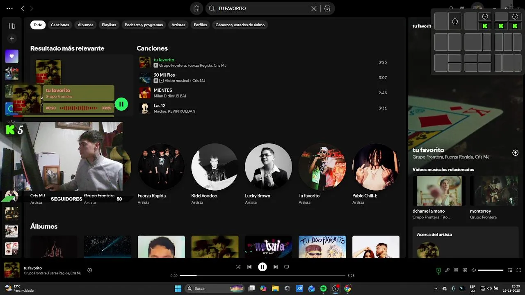
Task: Open the three-dots app menu
Action: 9,8
